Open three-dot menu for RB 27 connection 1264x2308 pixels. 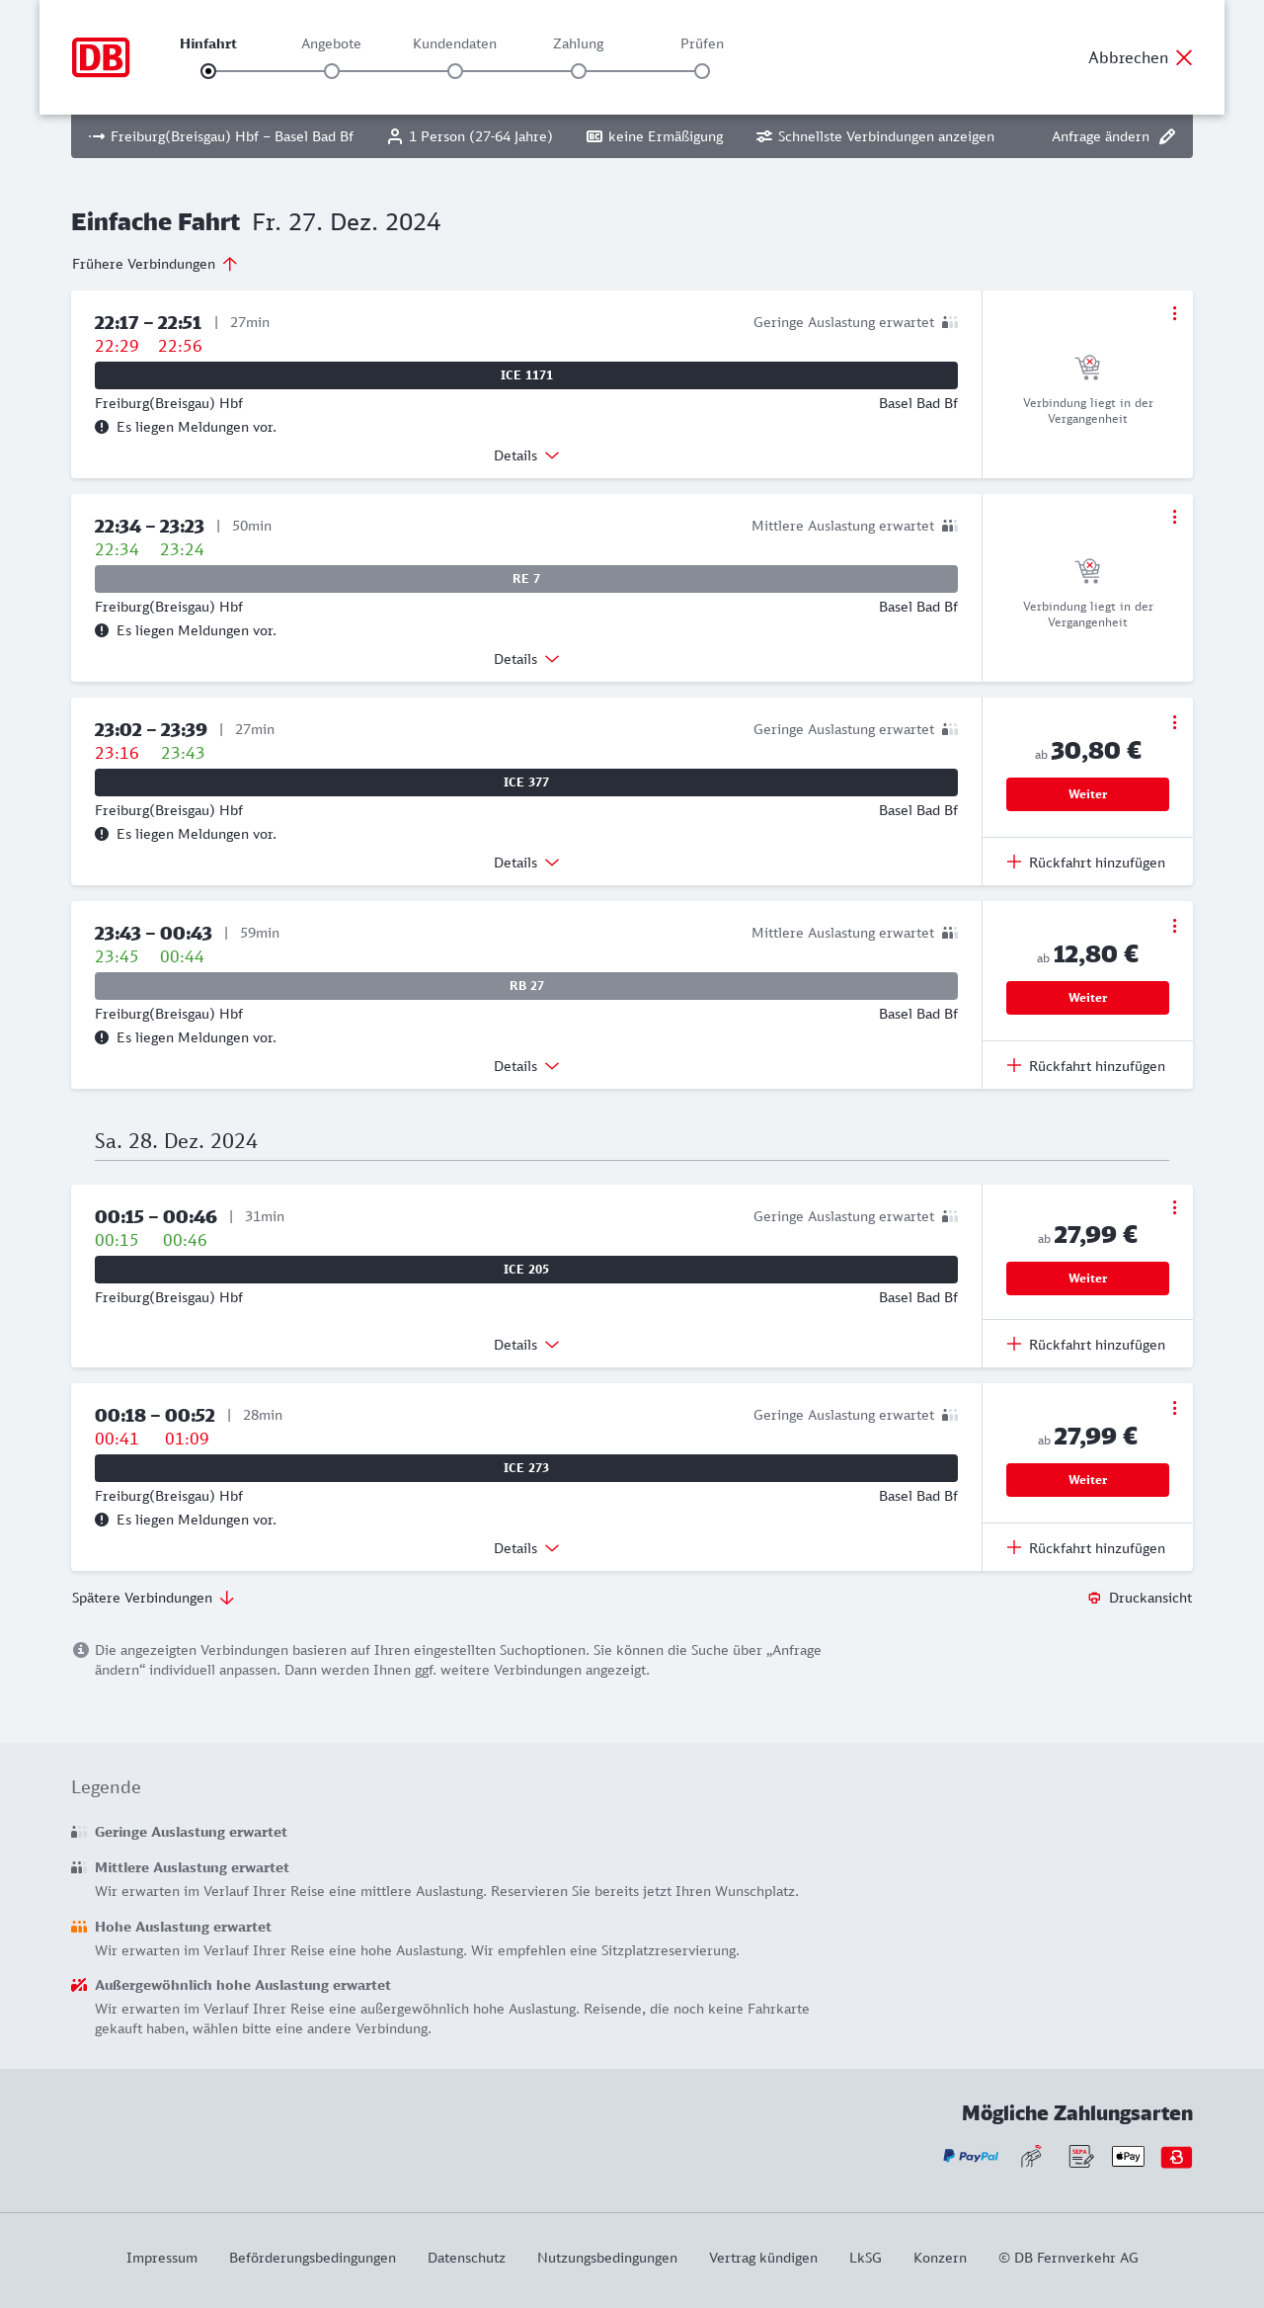coord(1174,926)
